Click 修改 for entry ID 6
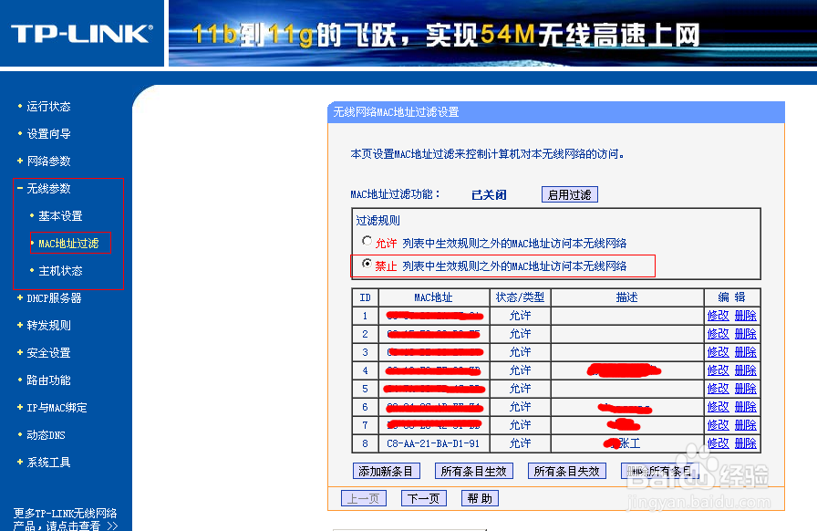The width and height of the screenshot is (817, 531). click(718, 407)
